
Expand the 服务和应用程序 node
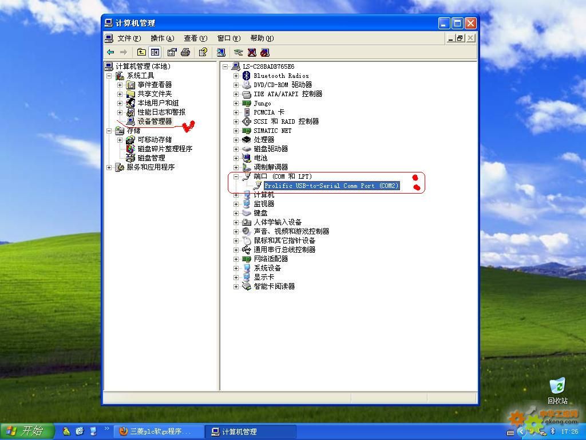tap(109, 168)
